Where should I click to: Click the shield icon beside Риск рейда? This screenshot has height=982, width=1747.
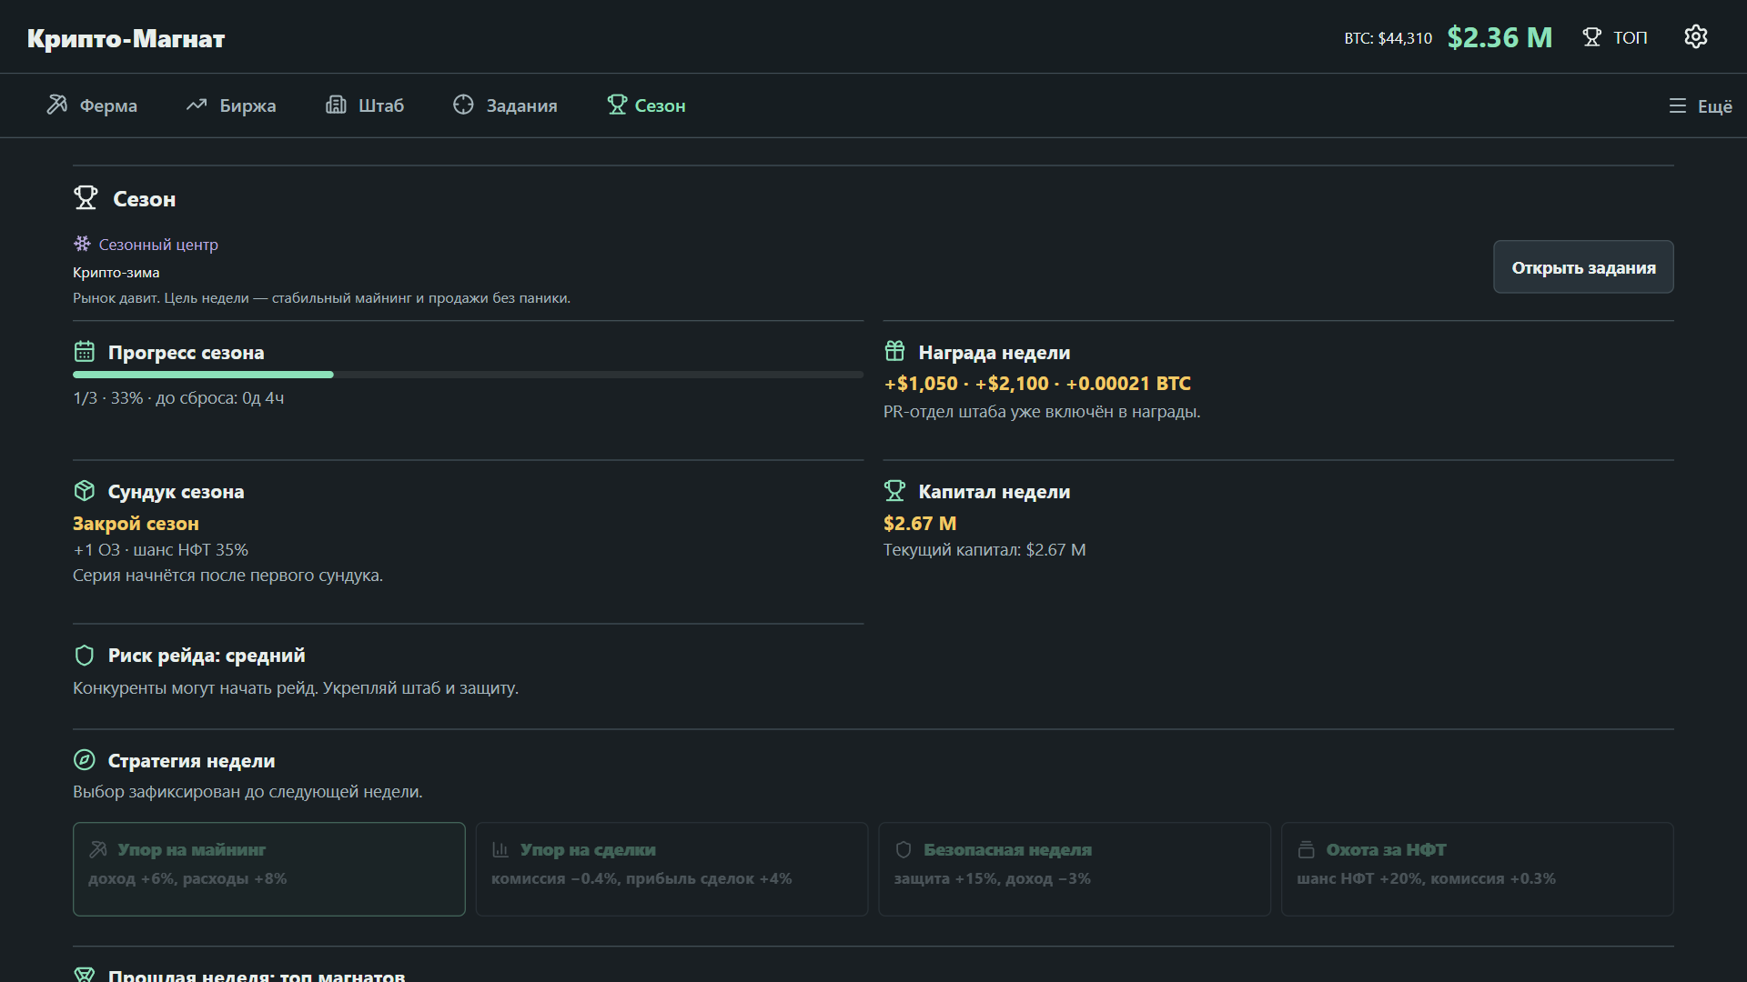pyautogui.click(x=85, y=655)
